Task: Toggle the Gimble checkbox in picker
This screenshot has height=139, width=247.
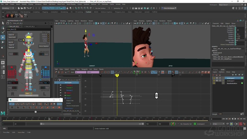Action: tap(48, 41)
